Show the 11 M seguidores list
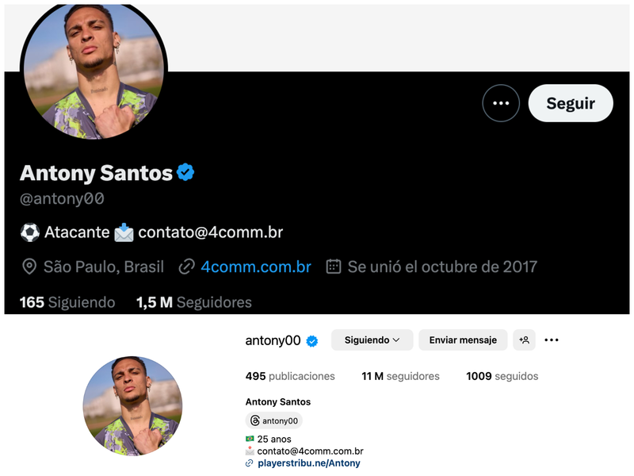This screenshot has height=476, width=634. click(400, 376)
